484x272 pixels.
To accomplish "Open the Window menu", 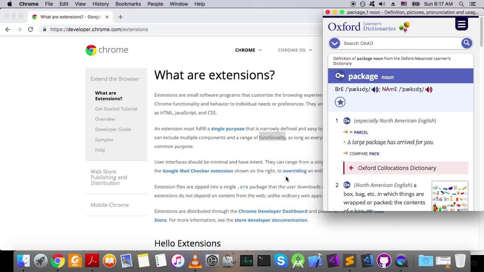I will coord(179,4).
